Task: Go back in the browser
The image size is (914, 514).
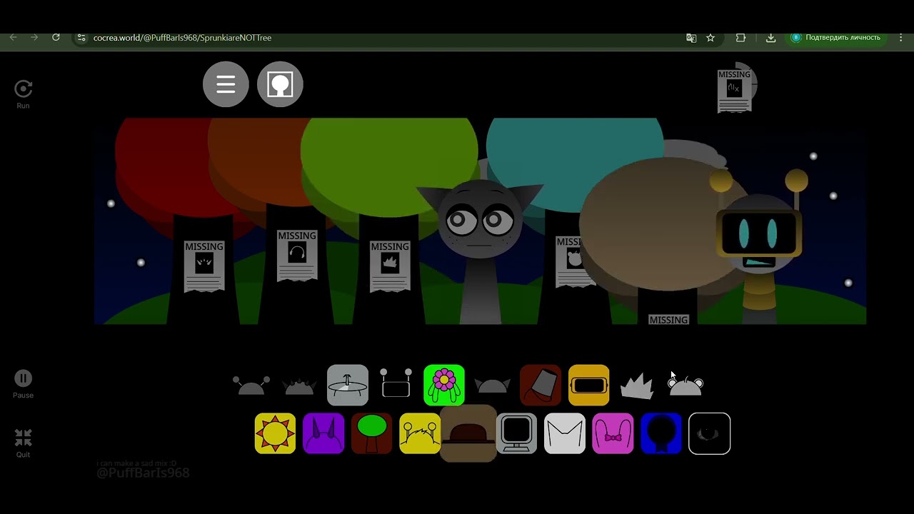Action: [13, 38]
